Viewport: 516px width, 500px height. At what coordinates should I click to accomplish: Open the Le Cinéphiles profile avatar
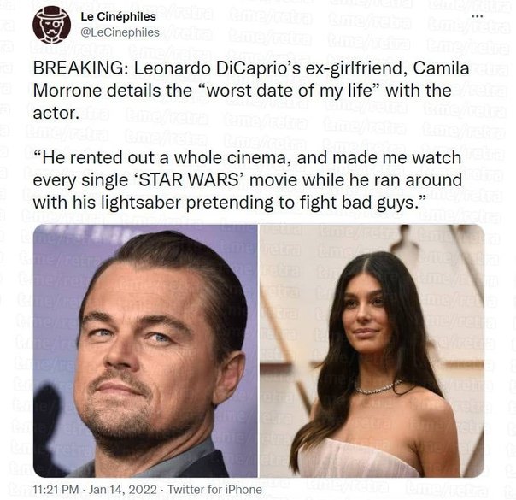[51, 24]
